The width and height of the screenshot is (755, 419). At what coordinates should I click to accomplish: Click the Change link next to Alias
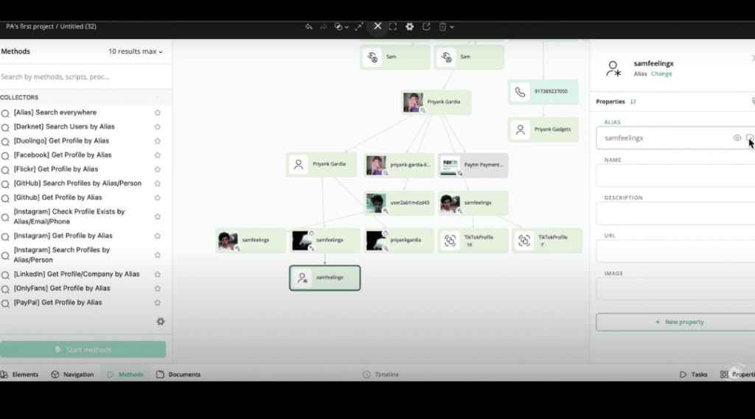point(661,74)
